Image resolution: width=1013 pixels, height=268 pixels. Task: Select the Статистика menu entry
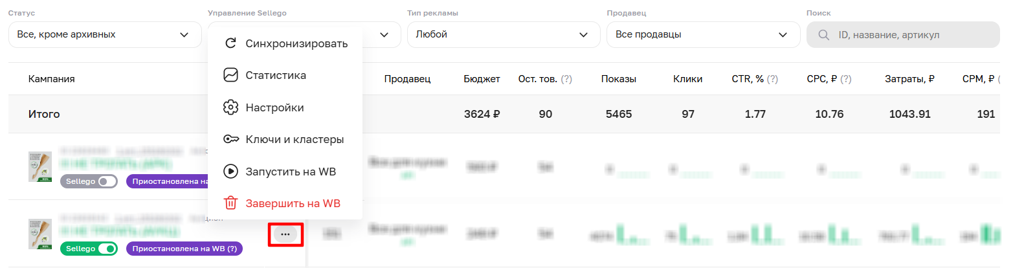[276, 75]
